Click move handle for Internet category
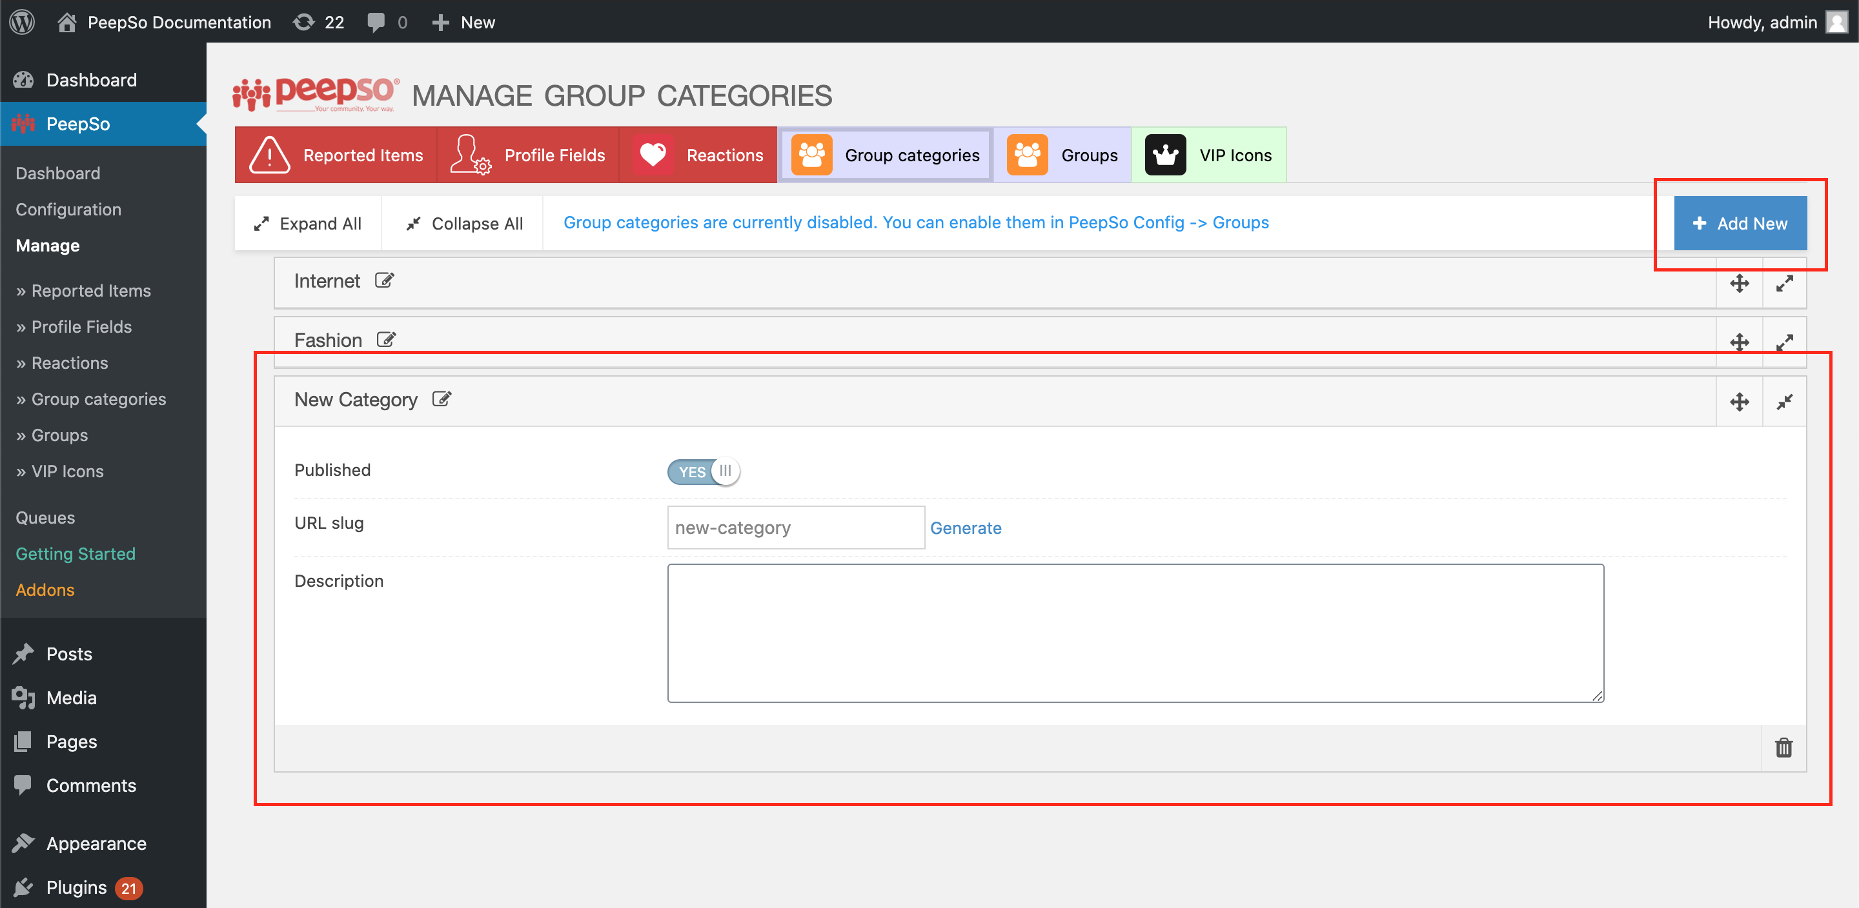 [1739, 282]
